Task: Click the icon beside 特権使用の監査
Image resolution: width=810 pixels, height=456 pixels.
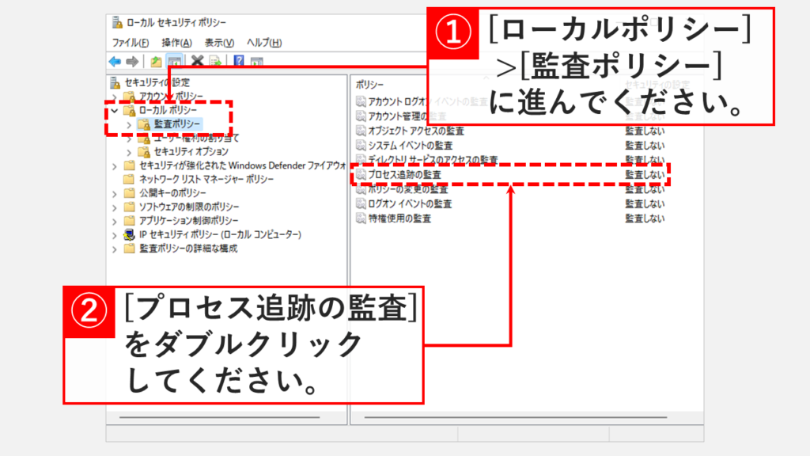Action: 361,218
